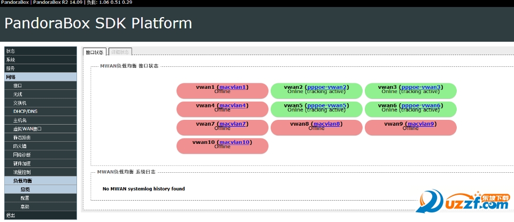The height and width of the screenshot is (222, 514).
Task: Click the Offline status under vwan1
Action: [223, 91]
